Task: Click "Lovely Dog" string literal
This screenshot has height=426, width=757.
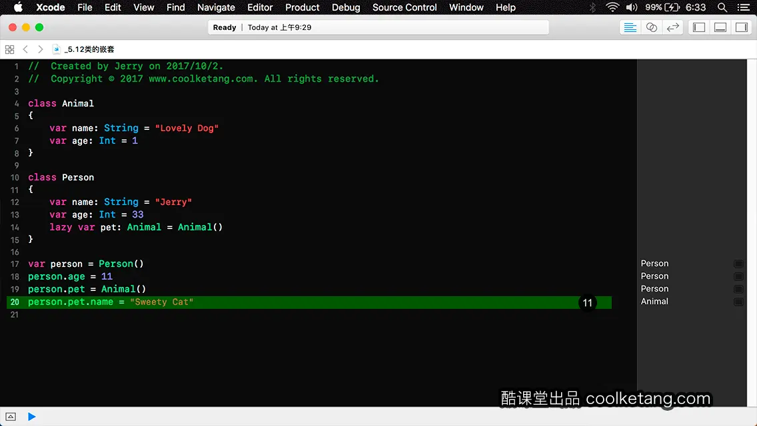Action: tap(187, 128)
